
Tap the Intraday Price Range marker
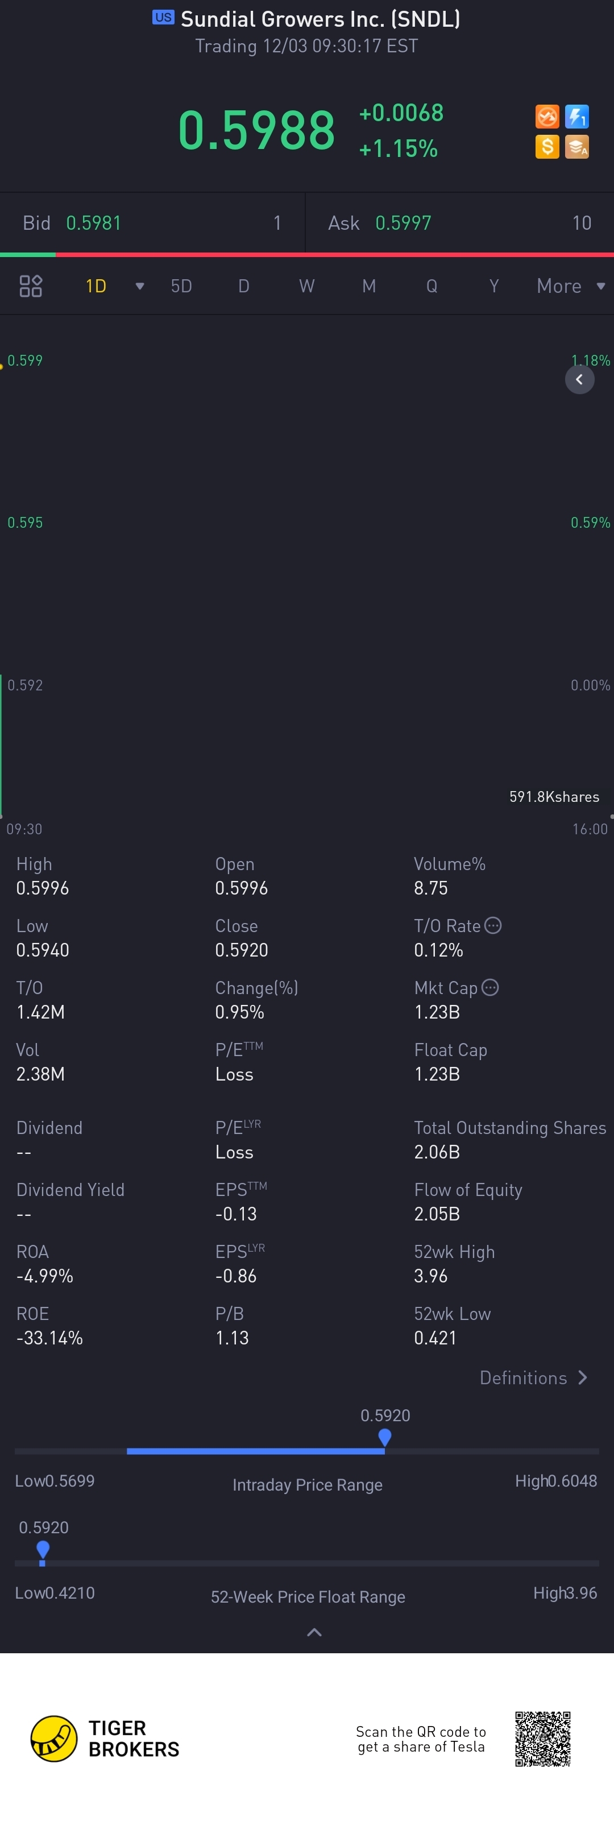(384, 1438)
